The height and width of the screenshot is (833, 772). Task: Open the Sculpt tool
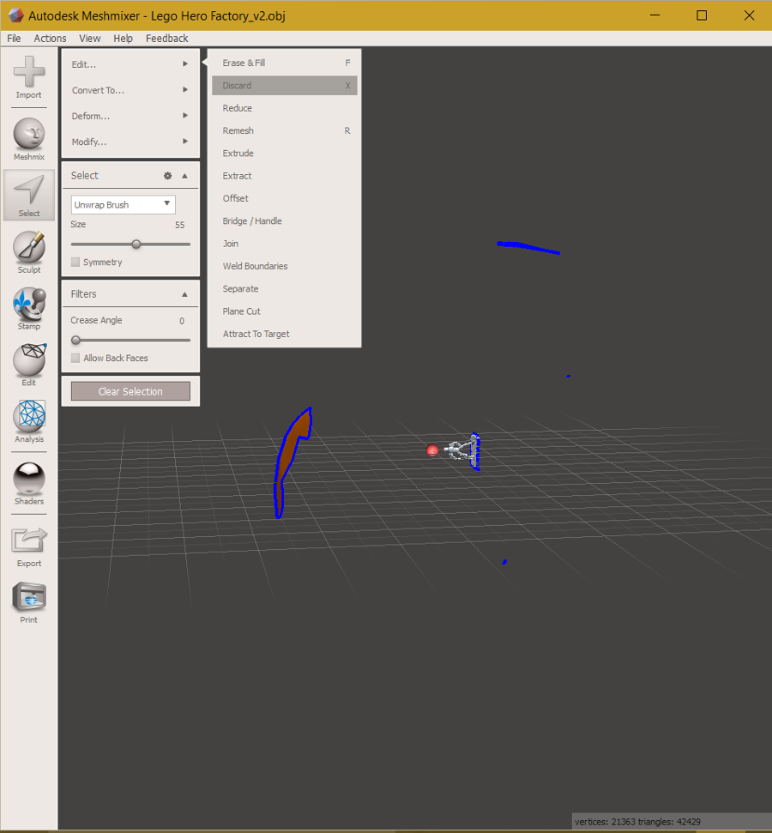[28, 252]
